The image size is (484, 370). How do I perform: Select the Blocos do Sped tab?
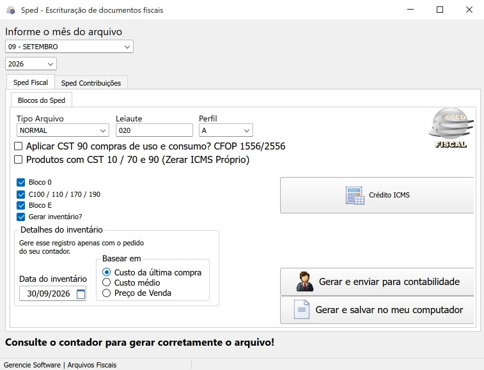(42, 100)
